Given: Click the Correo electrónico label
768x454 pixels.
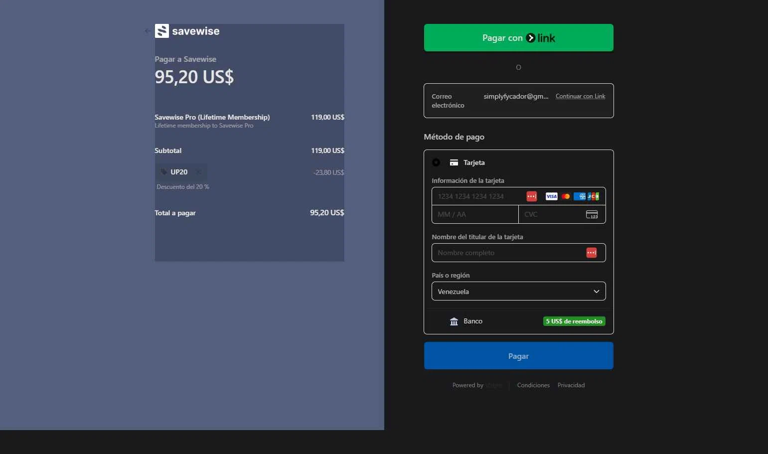Looking at the screenshot, I should (448, 101).
